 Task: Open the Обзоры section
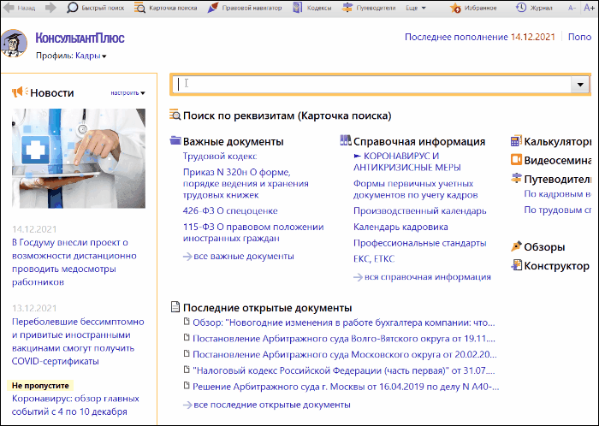544,247
